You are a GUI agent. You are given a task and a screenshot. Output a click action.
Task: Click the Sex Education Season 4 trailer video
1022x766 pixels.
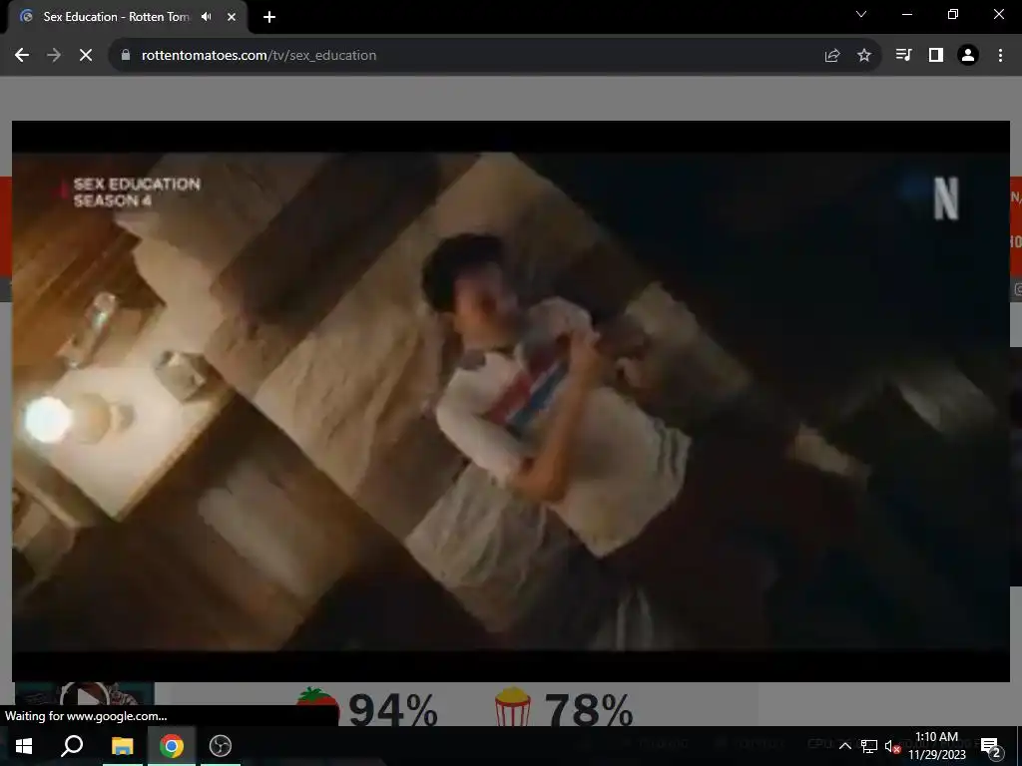(510, 401)
